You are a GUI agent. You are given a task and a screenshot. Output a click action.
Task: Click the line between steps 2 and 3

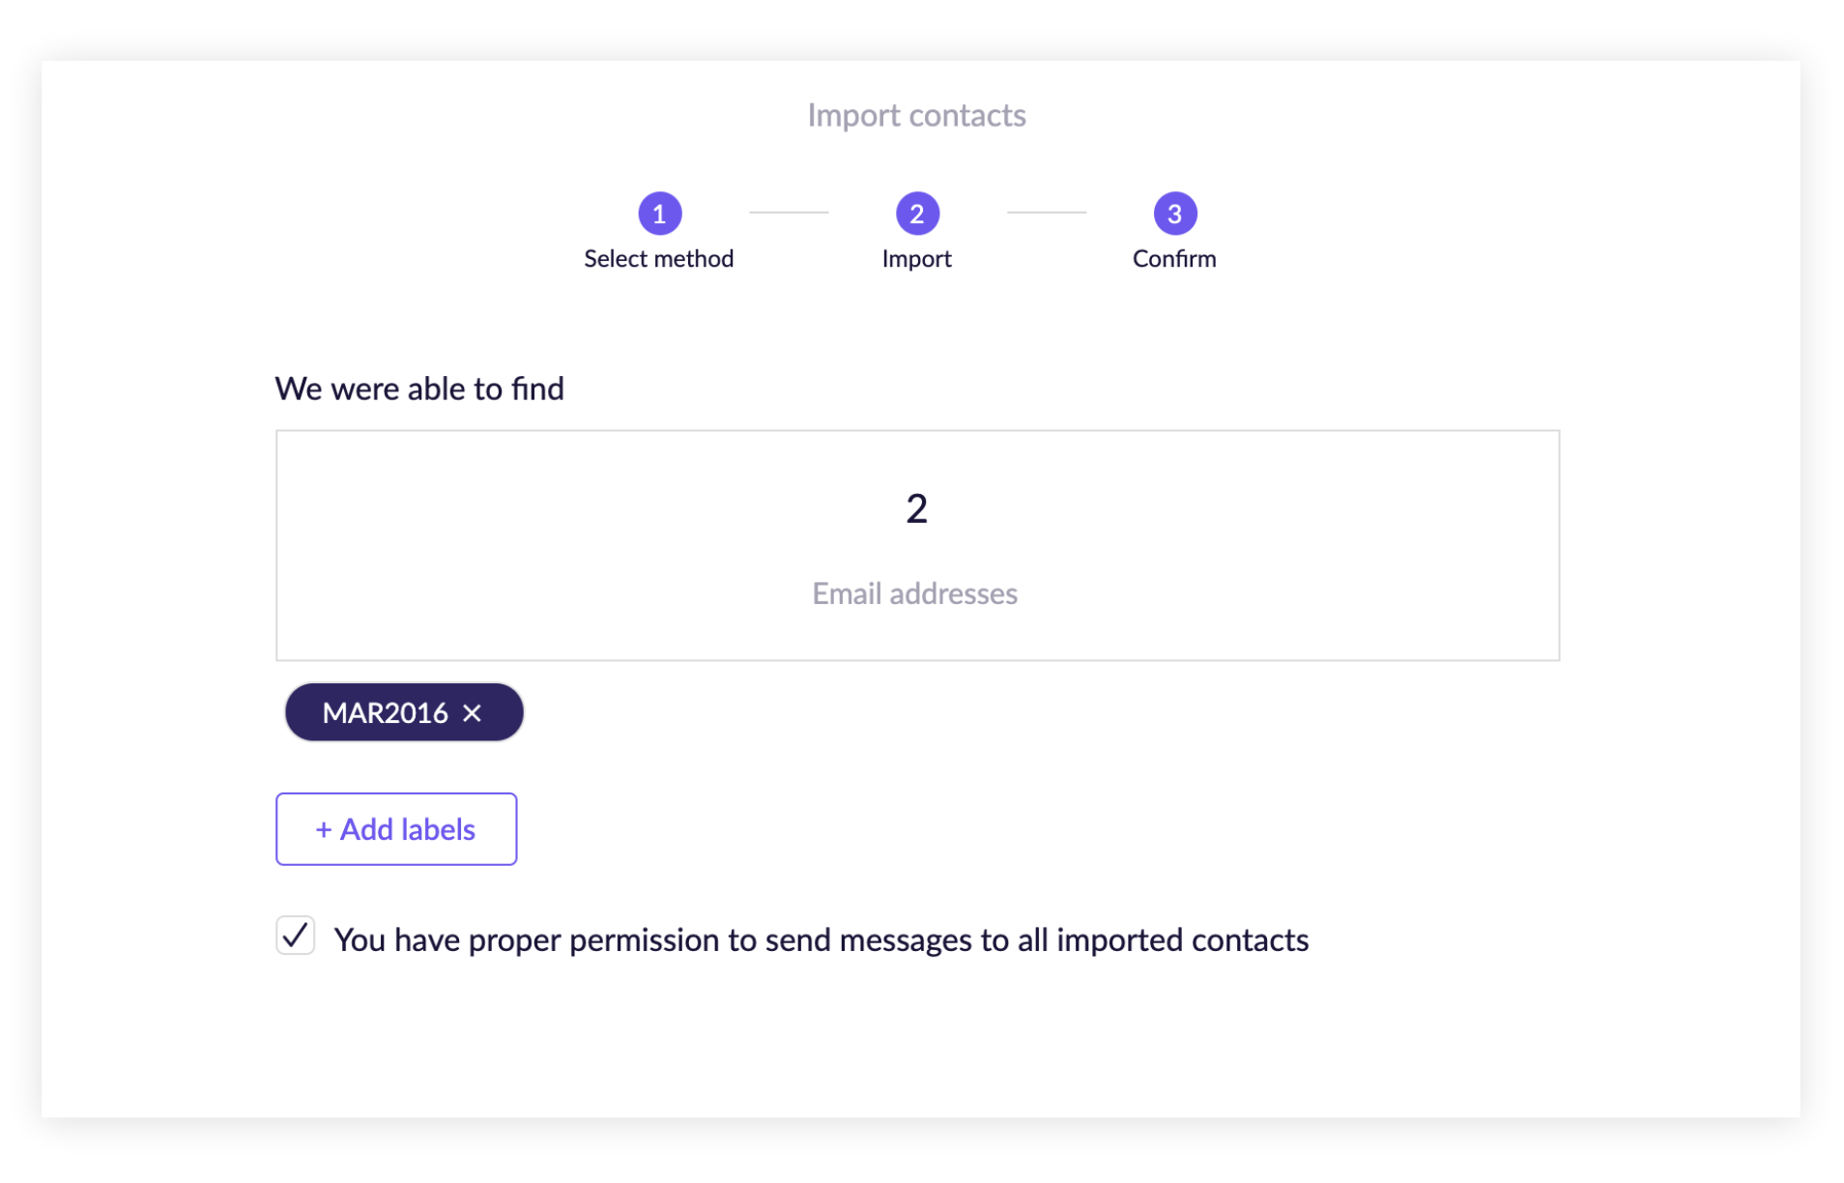pos(1046,213)
